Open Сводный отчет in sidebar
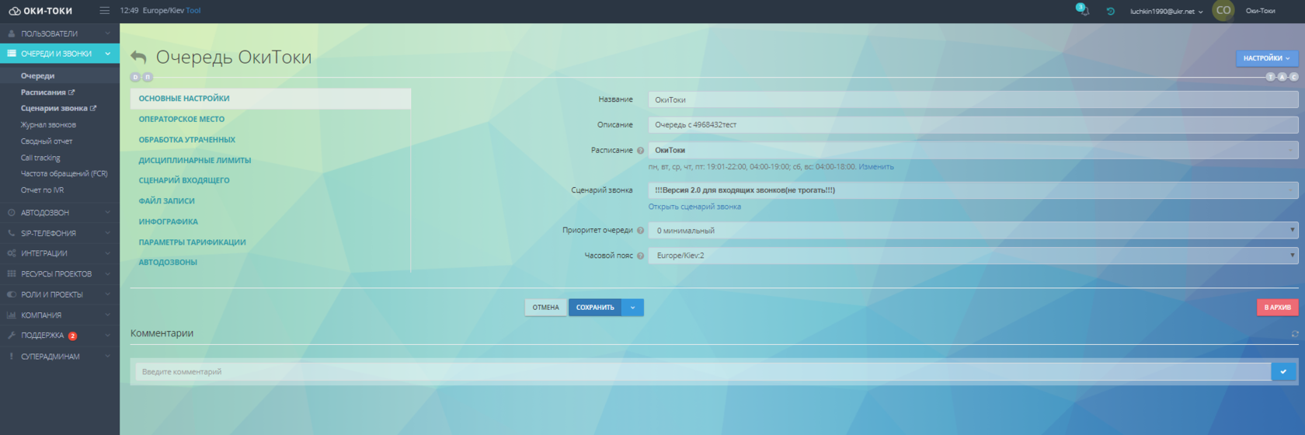The height and width of the screenshot is (435, 1305). click(47, 141)
